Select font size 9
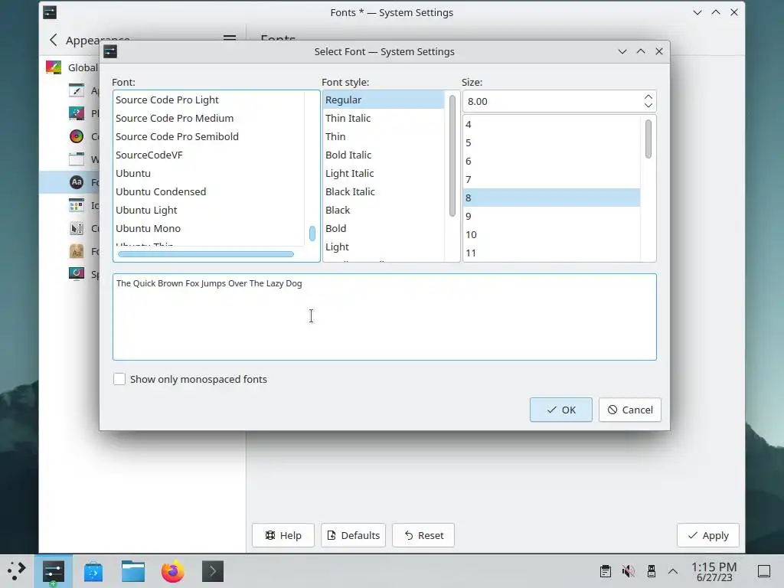Viewport: 784px width, 588px height. (x=552, y=216)
